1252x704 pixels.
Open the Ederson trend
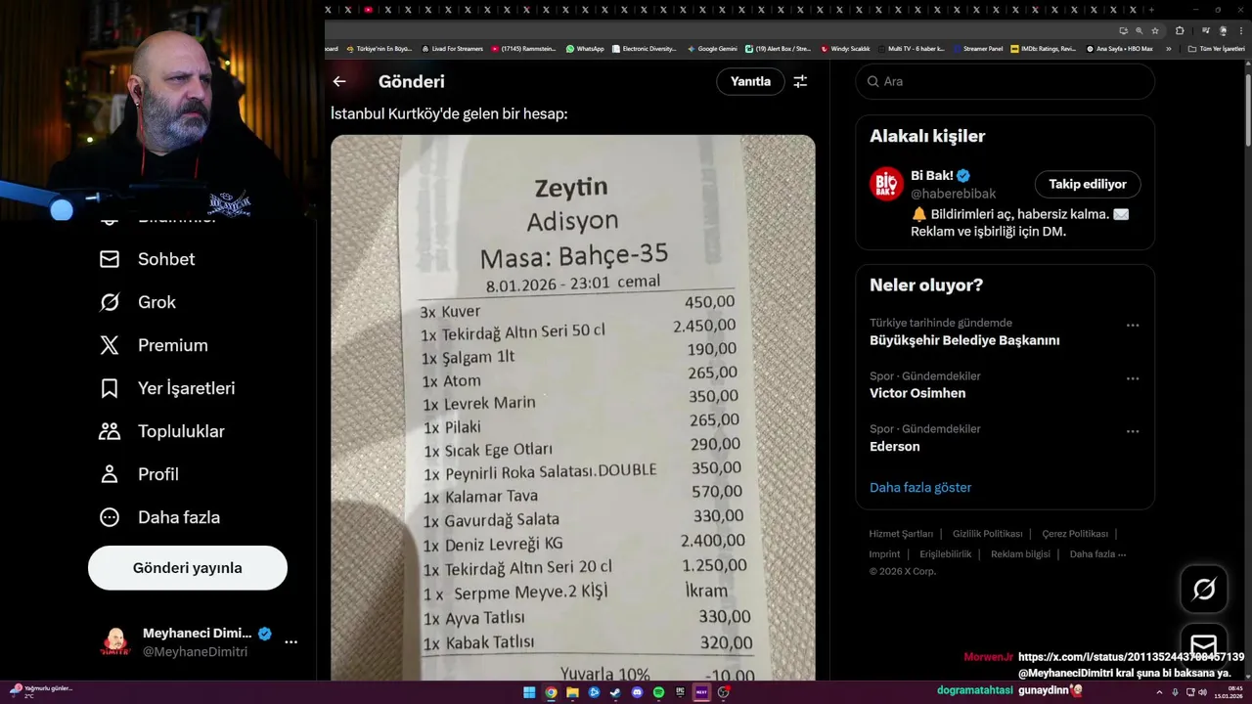point(895,446)
